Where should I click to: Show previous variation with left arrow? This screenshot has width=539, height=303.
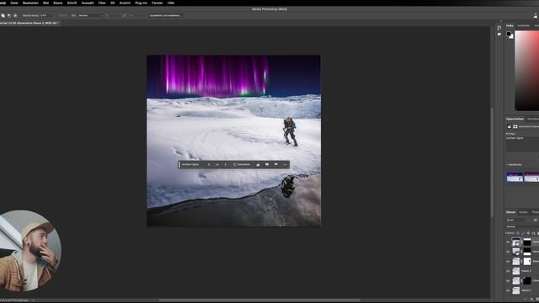[x=209, y=165]
